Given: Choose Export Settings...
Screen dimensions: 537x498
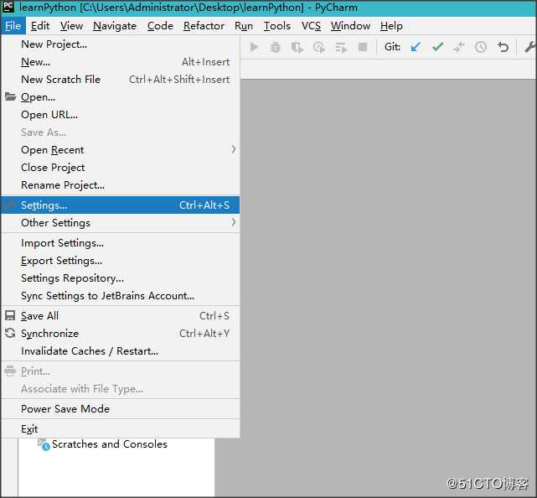Looking at the screenshot, I should (x=121, y=261).
